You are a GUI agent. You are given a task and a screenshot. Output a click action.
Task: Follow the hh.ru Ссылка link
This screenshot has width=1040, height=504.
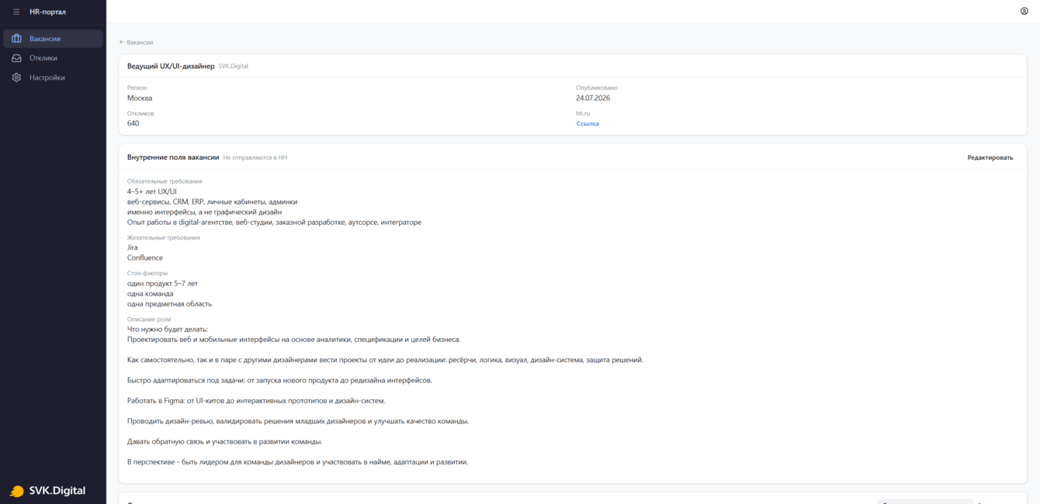tap(588, 124)
